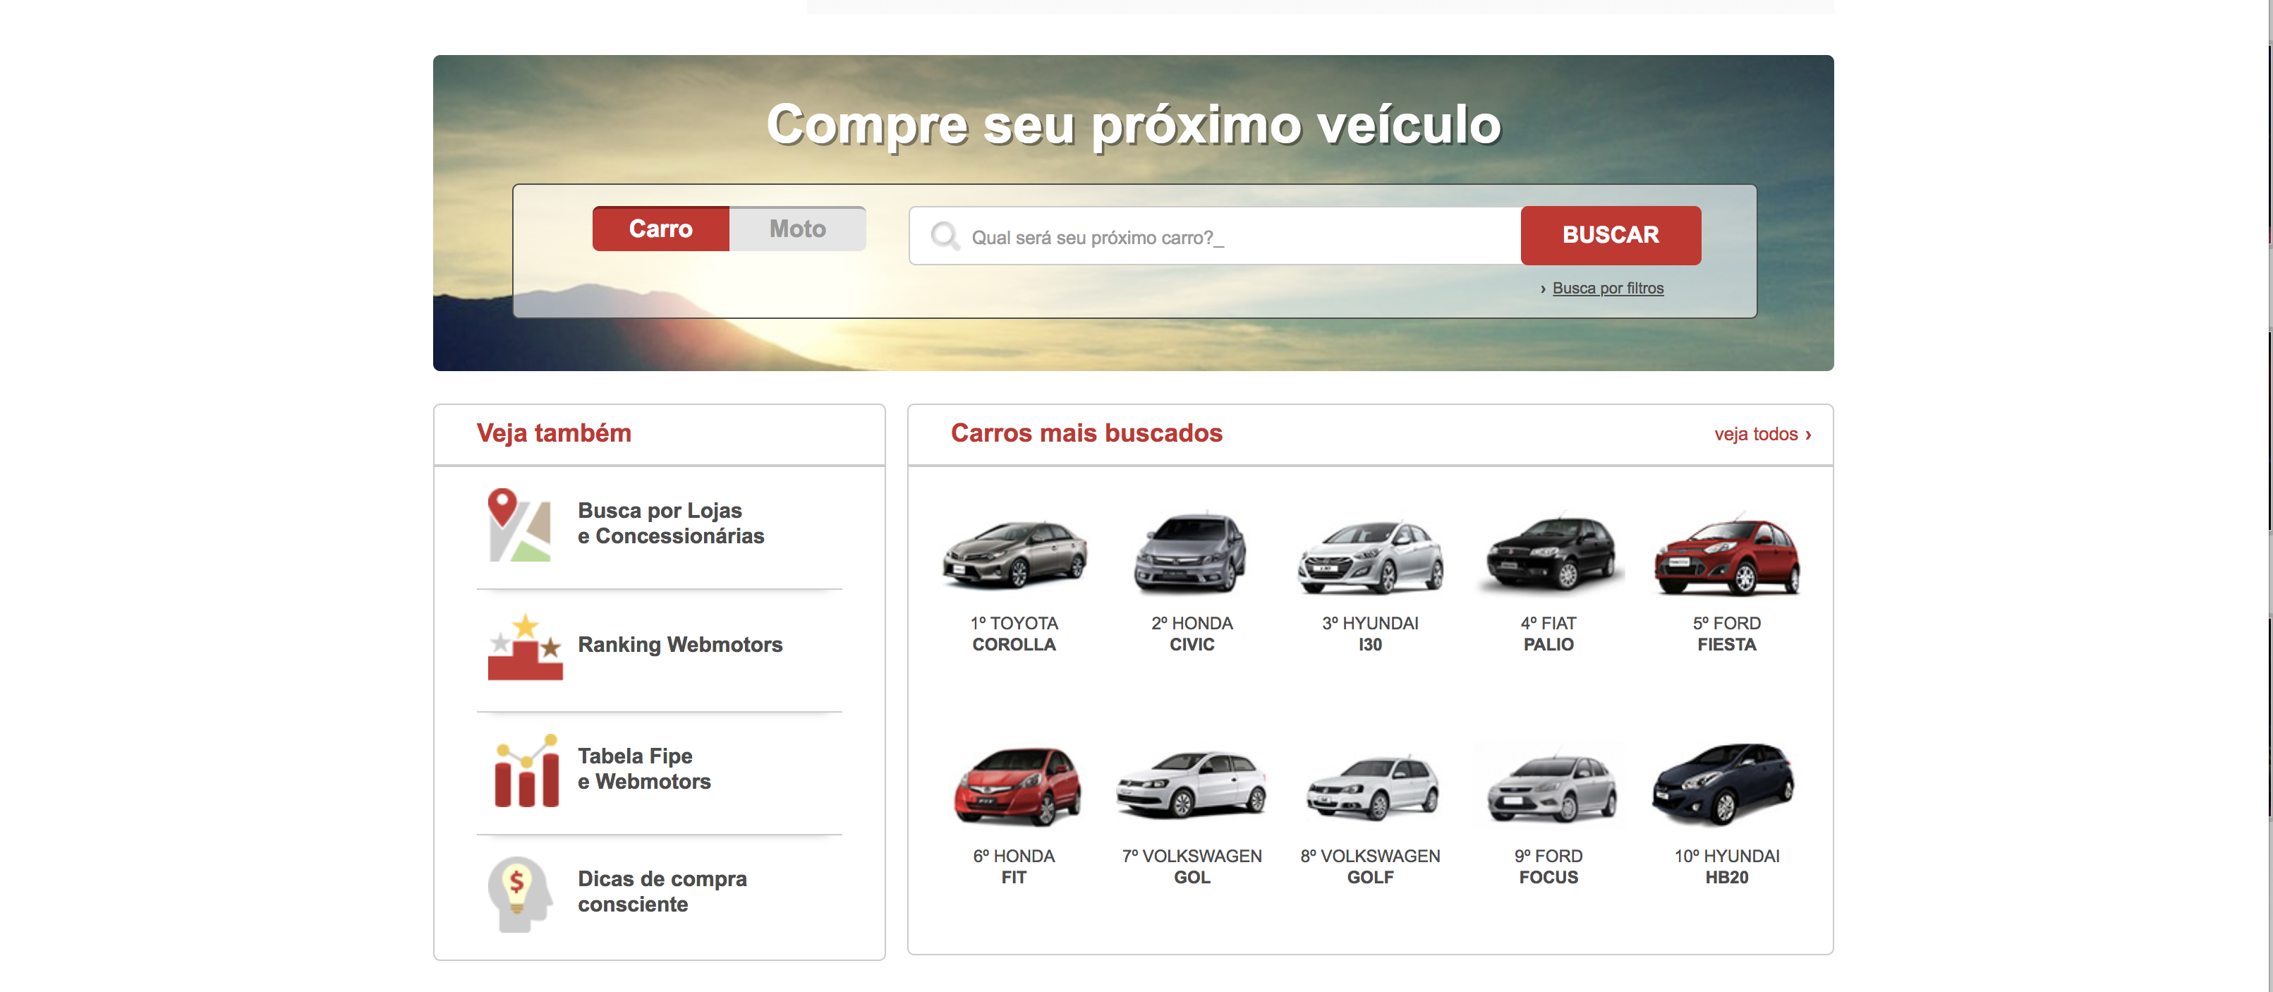Open the 'Busca por filtros' link

[1608, 289]
